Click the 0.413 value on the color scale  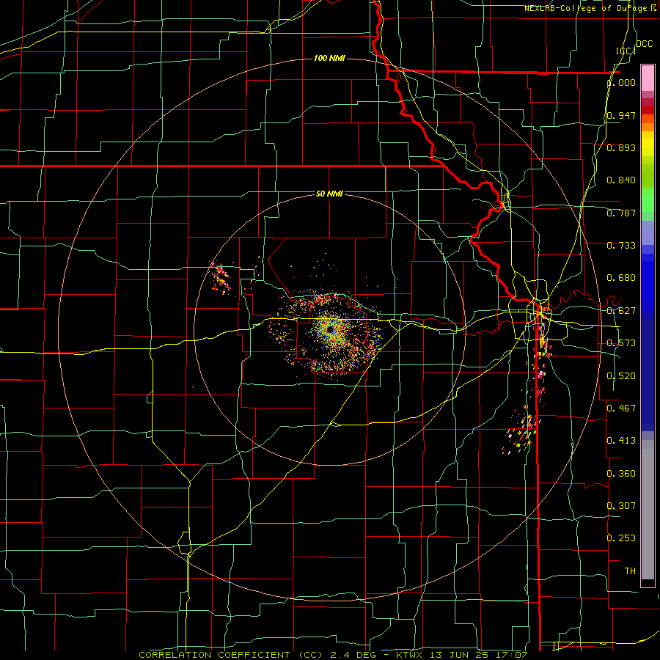point(621,441)
